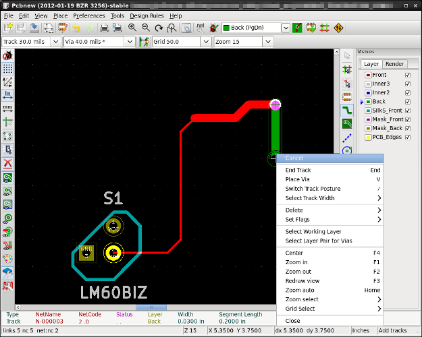422x337 pixels.
Task: Open the Back (PgDn) layer selector dropdown
Action: coord(286,28)
